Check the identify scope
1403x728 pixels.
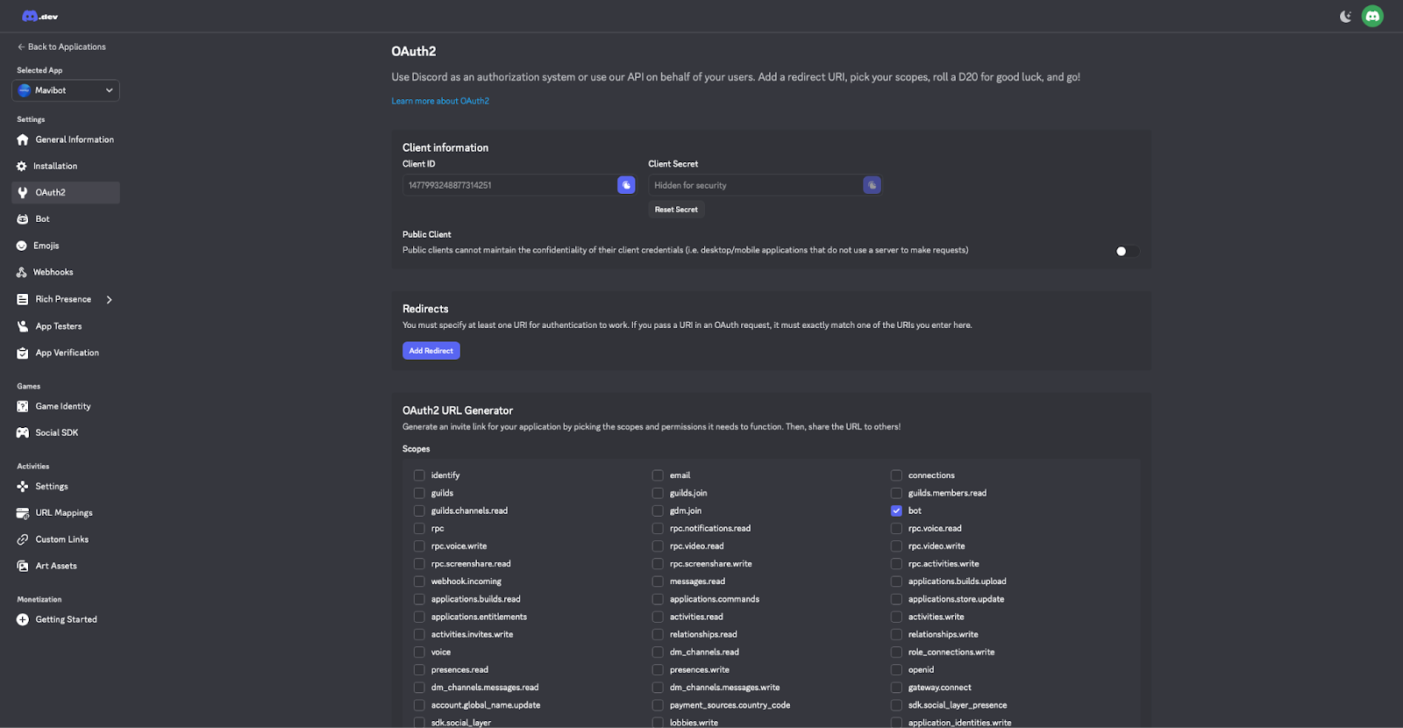(x=419, y=475)
